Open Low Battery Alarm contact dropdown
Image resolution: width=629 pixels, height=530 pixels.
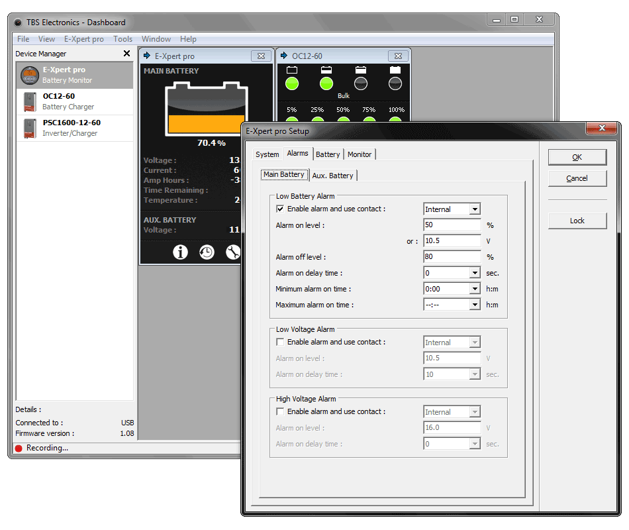point(474,209)
